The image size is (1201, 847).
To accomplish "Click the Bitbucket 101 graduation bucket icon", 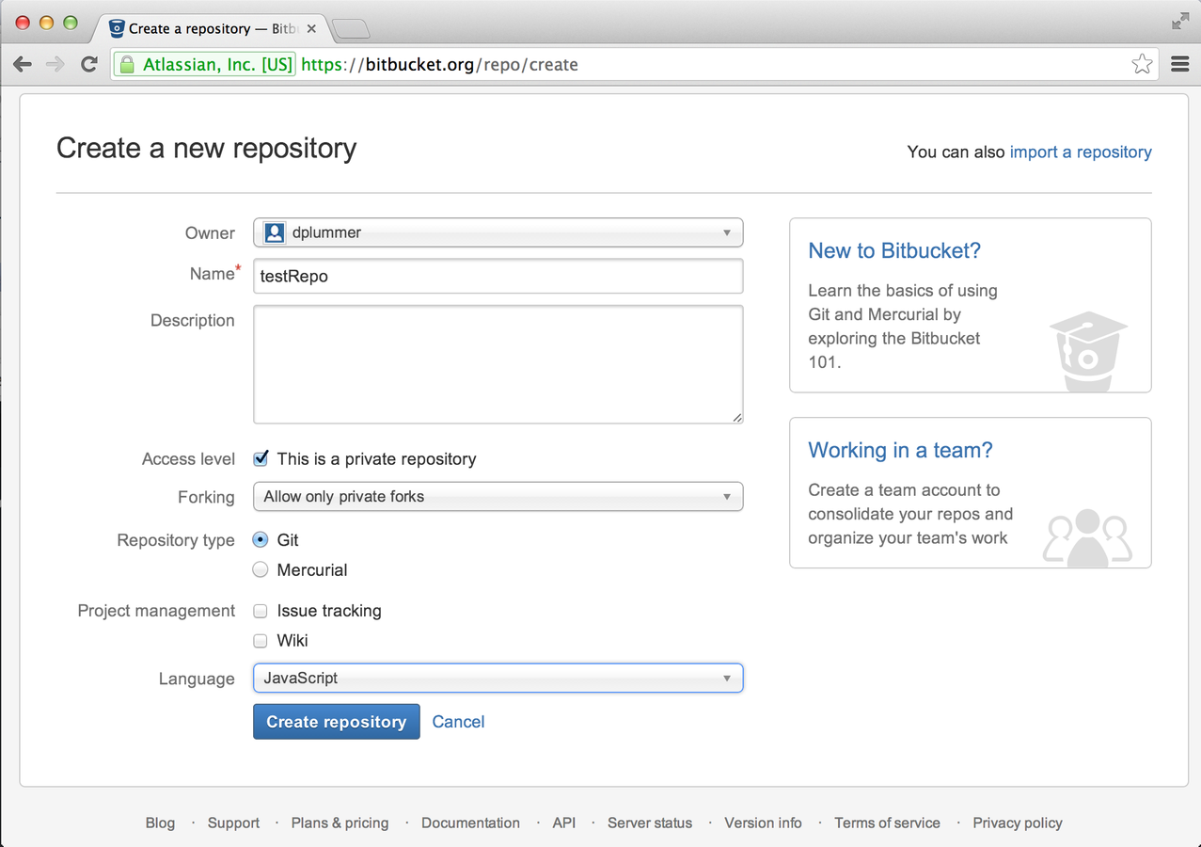I will pyautogui.click(x=1088, y=351).
